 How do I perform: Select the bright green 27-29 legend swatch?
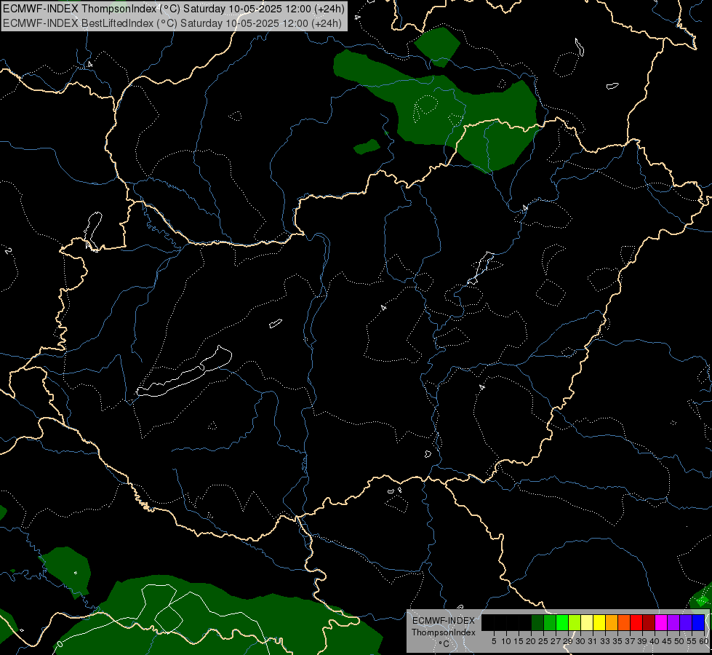click(x=562, y=622)
